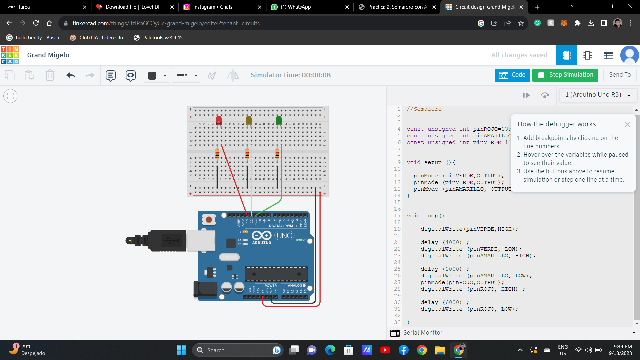Toggle notes visibility eye icon
Image resolution: width=640 pixels, height=360 pixels.
click(130, 76)
